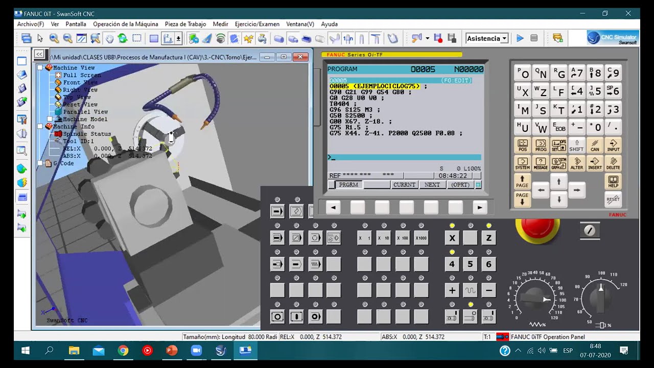Open the Archivo(F) menu
Image resolution: width=654 pixels, height=368 pixels.
pos(31,24)
